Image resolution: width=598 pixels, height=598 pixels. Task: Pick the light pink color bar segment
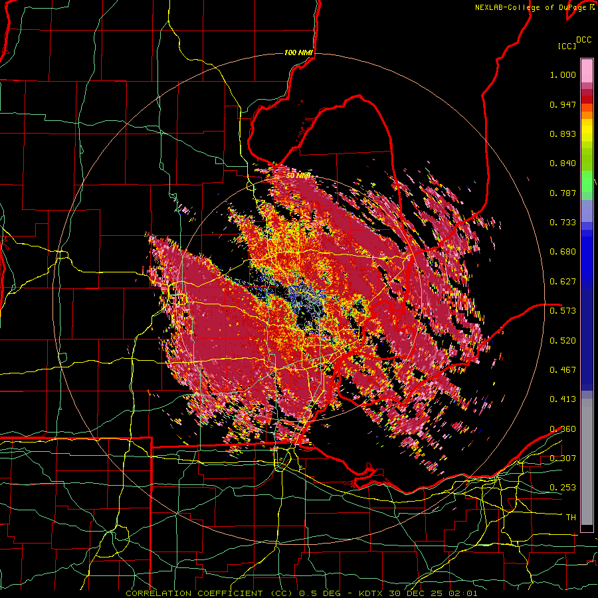[x=587, y=70]
